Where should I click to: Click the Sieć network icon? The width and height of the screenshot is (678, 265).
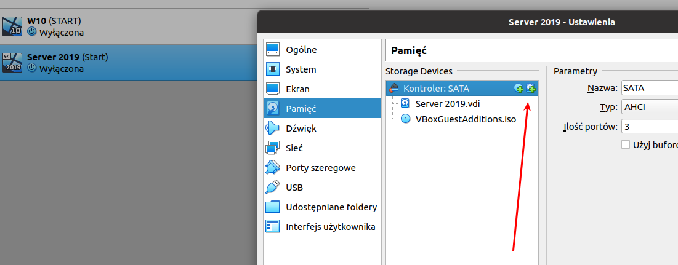click(273, 148)
